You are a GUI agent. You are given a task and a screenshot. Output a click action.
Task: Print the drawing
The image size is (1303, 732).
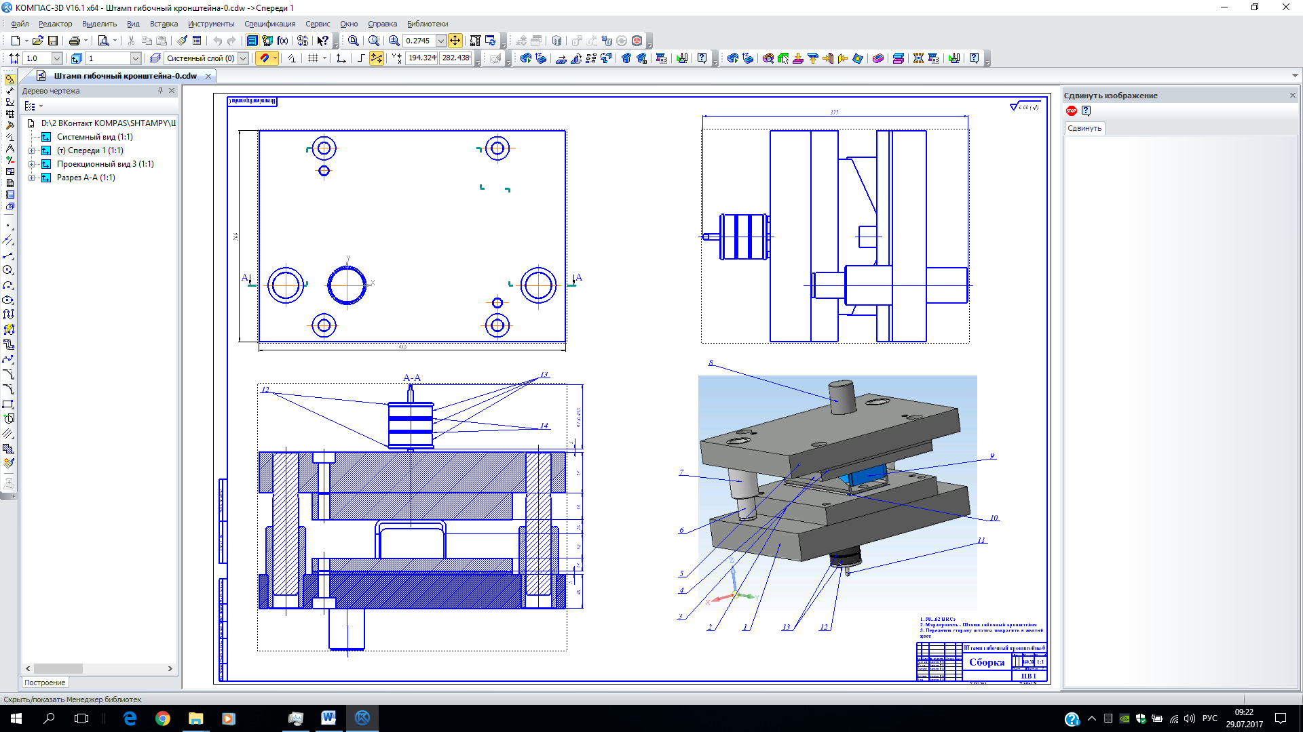click(75, 41)
